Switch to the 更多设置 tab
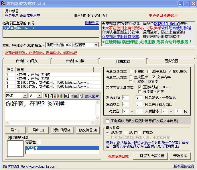Screen dimensions: 197x170 (x=171, y=61)
